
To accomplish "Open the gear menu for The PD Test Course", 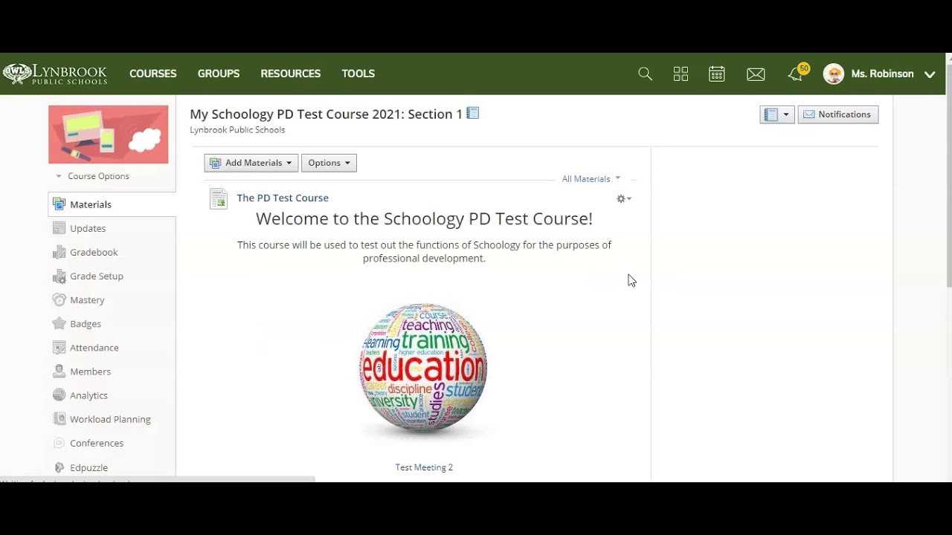I will click(x=624, y=198).
